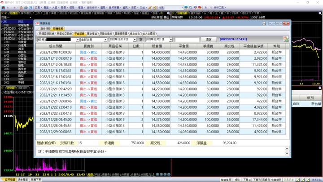
Task: Sort by the 平倉損益淨額 column header
Action: [253, 46]
